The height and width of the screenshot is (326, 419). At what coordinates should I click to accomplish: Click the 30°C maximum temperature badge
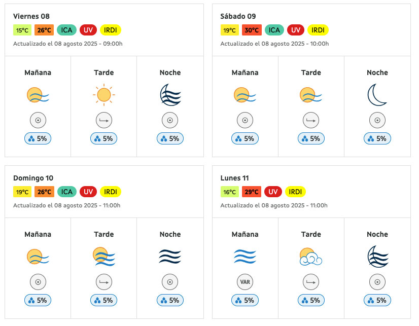[x=252, y=30]
